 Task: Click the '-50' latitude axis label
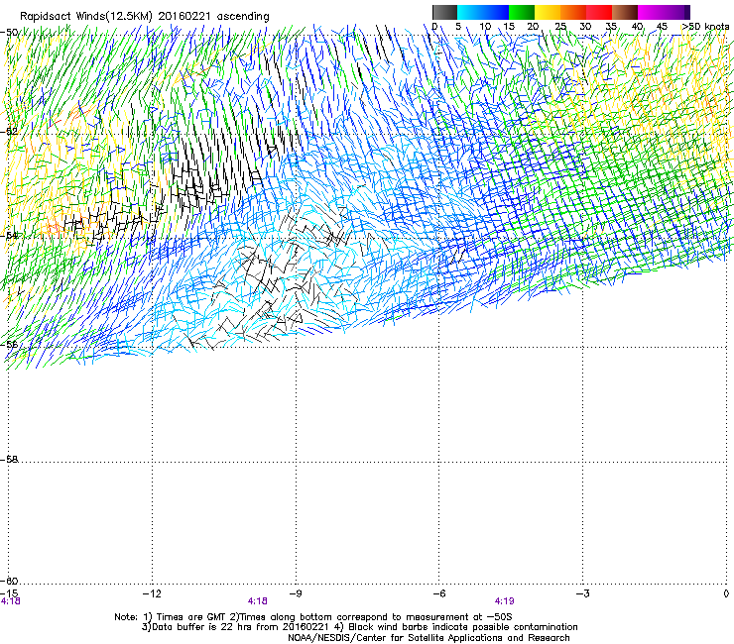click(x=9, y=33)
